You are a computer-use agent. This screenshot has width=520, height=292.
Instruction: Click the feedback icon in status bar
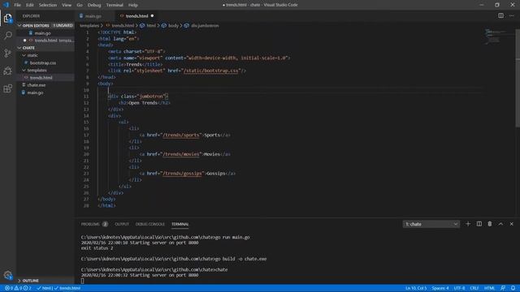click(503, 288)
